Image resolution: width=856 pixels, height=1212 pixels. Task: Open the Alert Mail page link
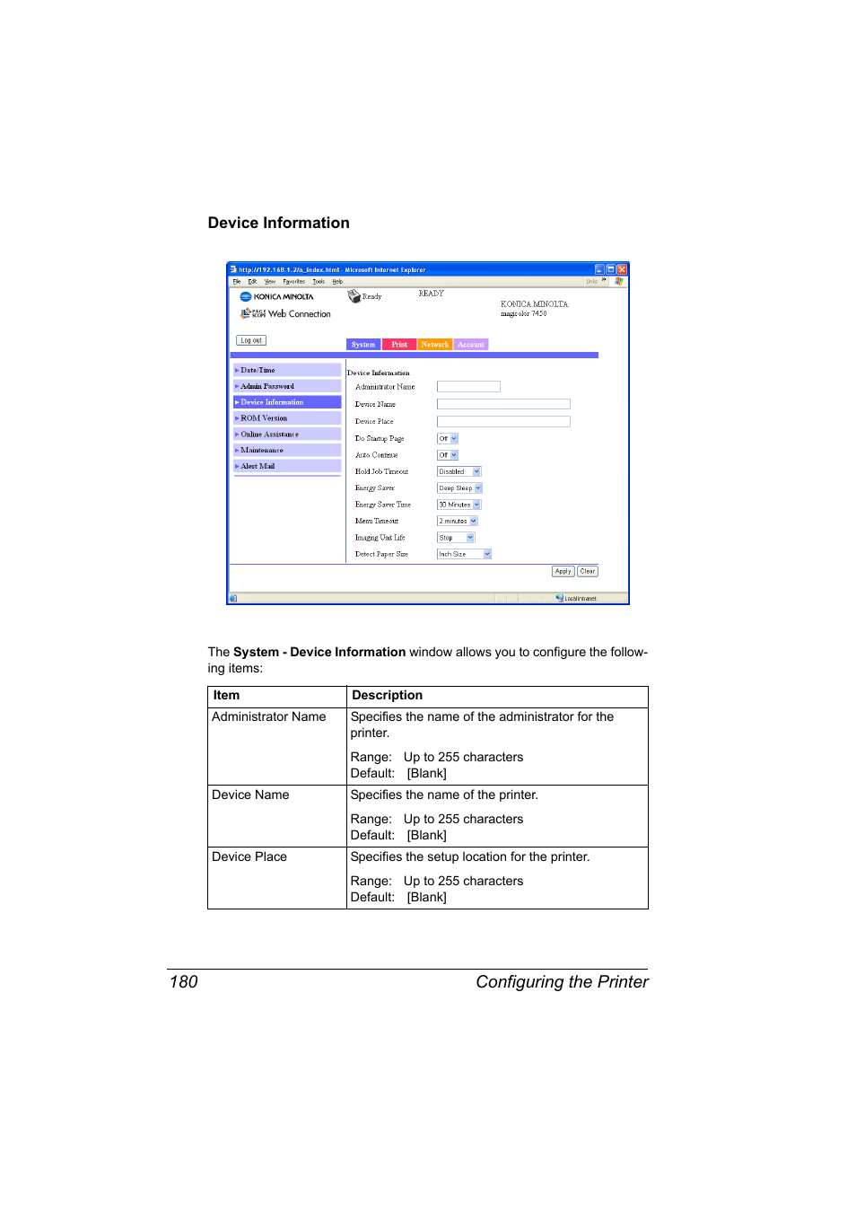[287, 466]
